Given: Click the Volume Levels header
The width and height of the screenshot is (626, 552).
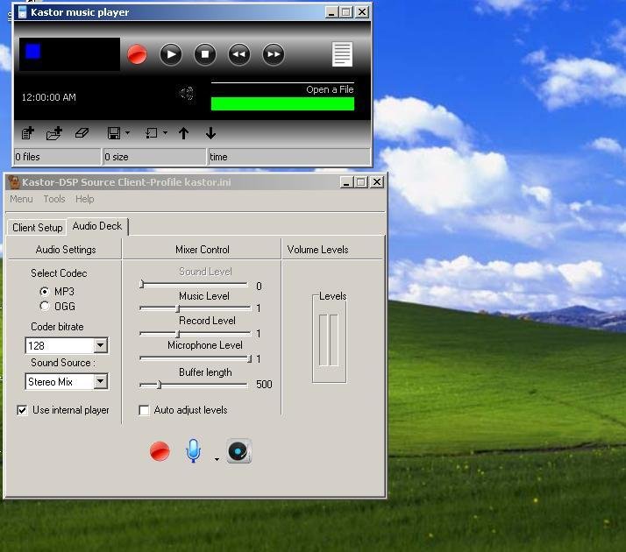Looking at the screenshot, I should (317, 250).
